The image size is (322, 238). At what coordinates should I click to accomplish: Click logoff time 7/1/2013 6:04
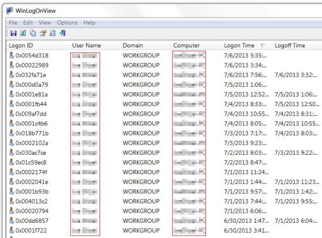click(296, 221)
